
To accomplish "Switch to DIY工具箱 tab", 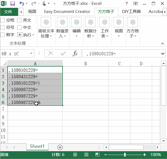I will point(131,12).
